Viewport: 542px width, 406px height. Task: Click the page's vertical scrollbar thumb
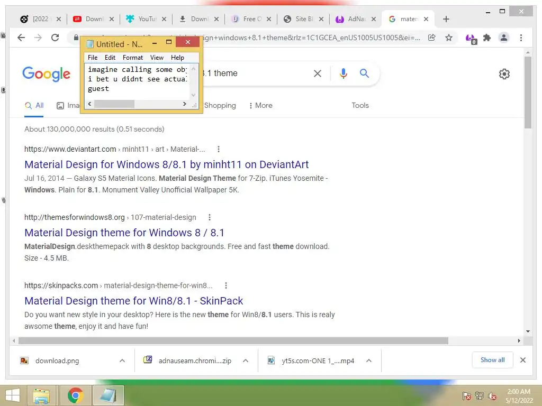[528, 92]
